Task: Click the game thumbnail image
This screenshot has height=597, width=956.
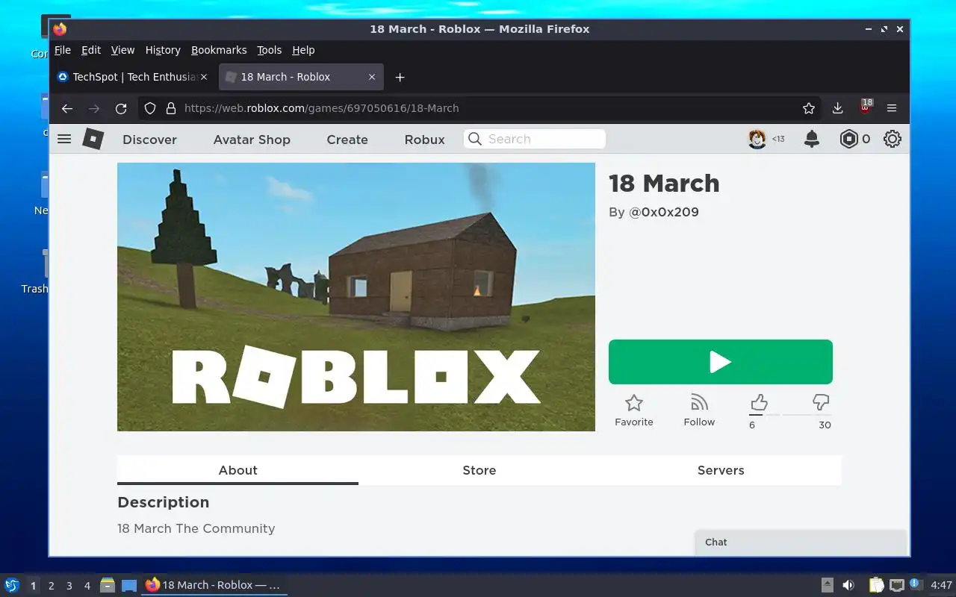Action: click(356, 297)
